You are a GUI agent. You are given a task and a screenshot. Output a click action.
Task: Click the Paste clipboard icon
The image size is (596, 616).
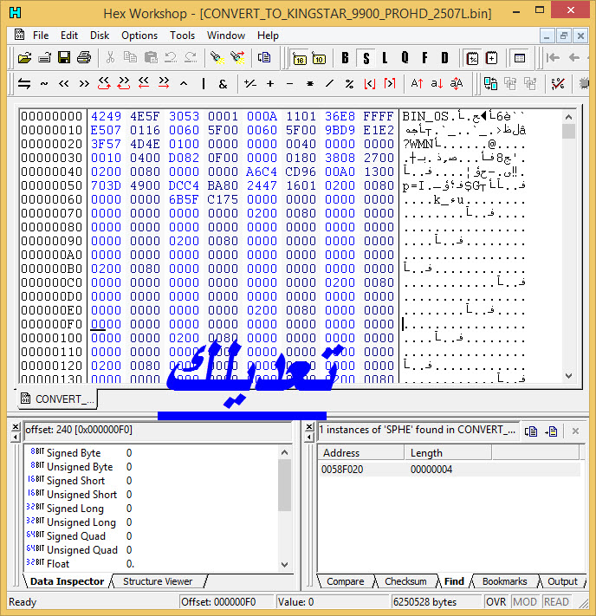tap(151, 58)
